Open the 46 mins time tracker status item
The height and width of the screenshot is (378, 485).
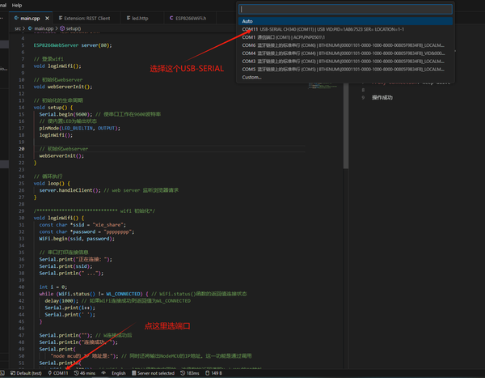(85, 373)
